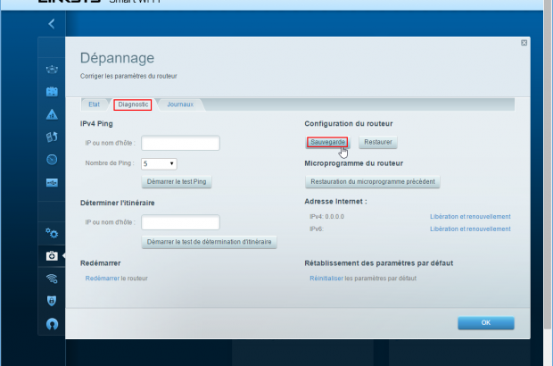
Task: Focus the IPv4 Ping hostname input field
Action: pyautogui.click(x=180, y=143)
